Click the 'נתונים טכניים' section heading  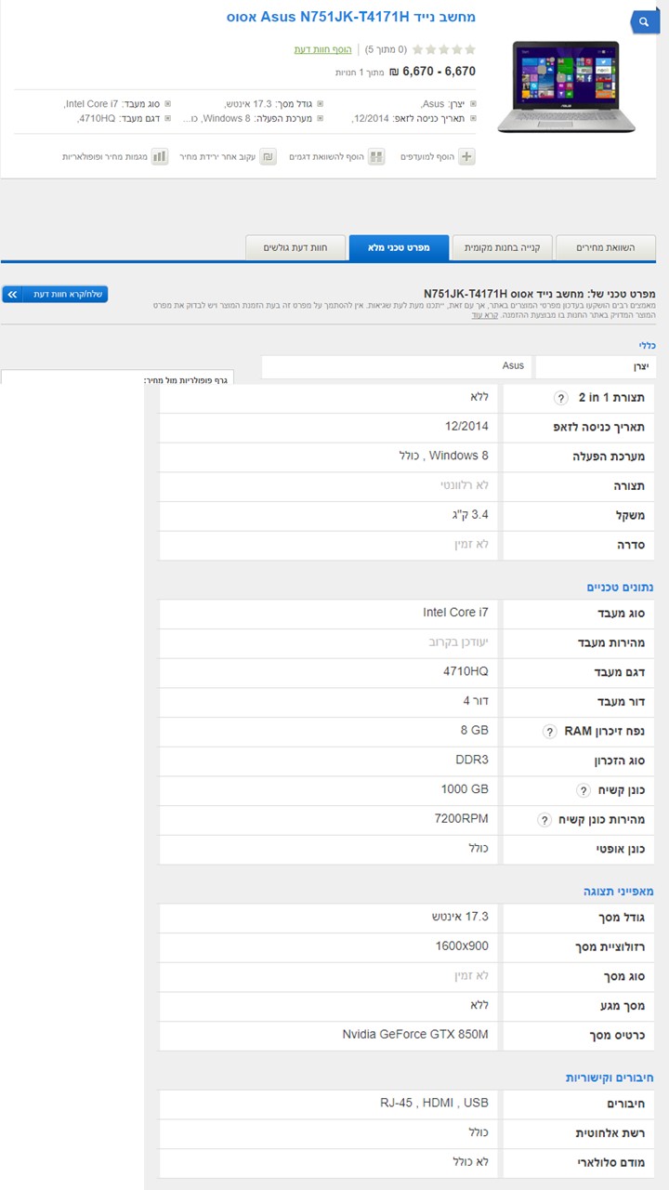point(621,588)
